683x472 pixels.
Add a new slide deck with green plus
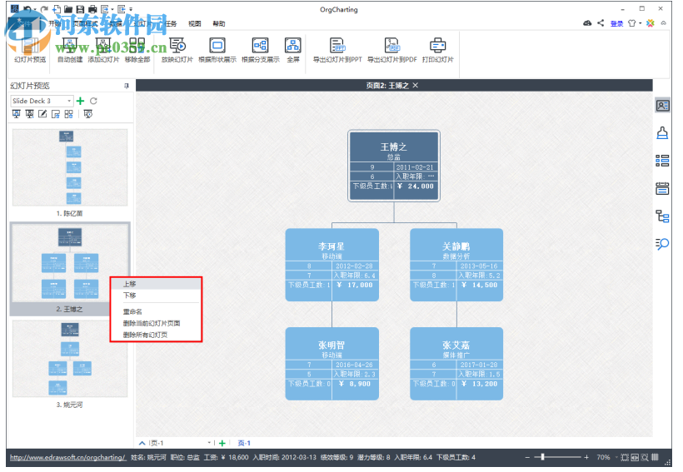pos(81,101)
